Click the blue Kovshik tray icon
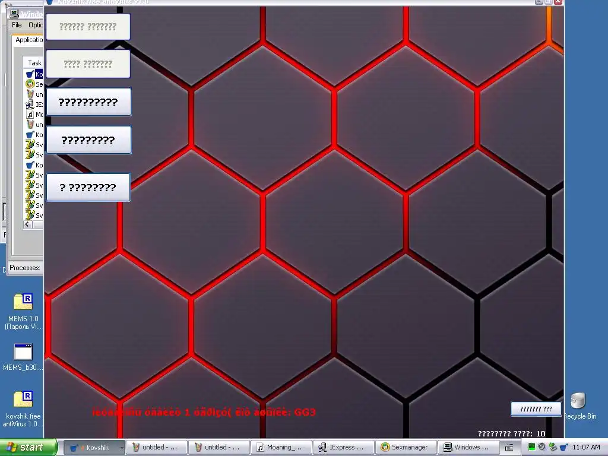This screenshot has height=456, width=608. coord(564,447)
